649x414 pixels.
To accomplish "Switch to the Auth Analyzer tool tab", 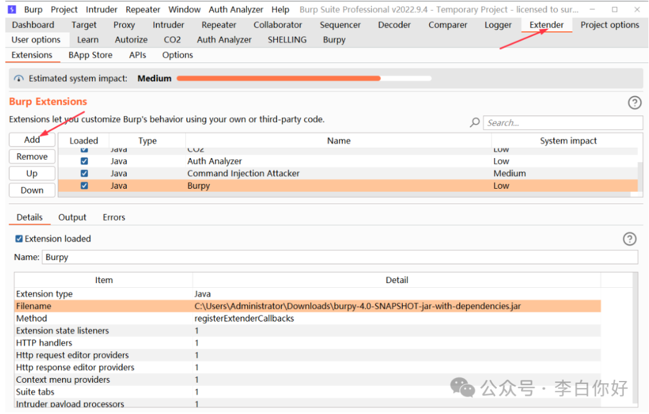I will point(224,40).
